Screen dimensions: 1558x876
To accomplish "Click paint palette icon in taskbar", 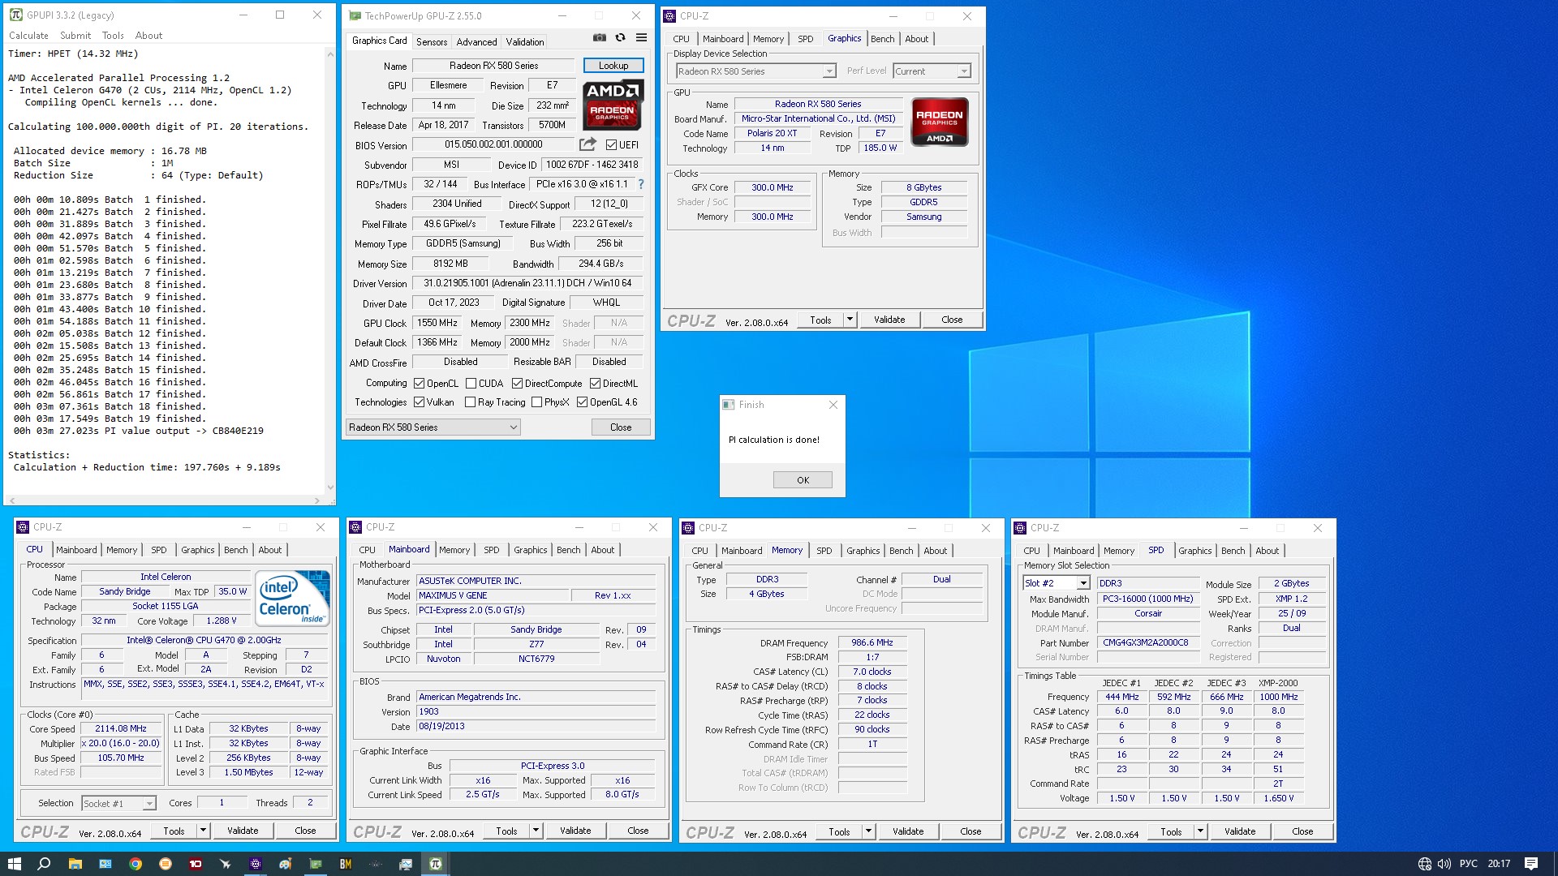I will 285,864.
